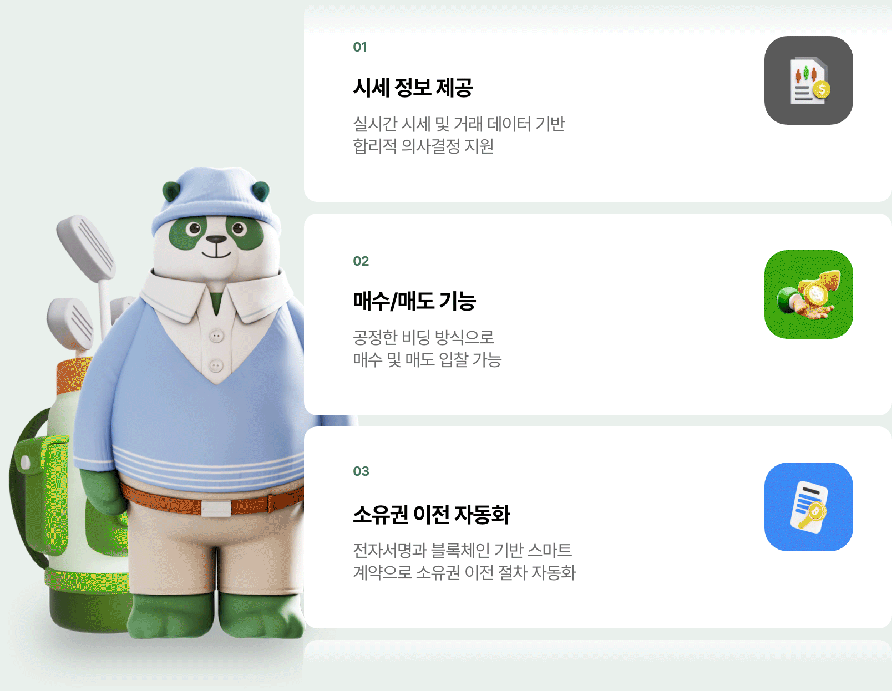Screen dimensions: 892x691
Task: Click the '공정한 비딩 방식으로' description text
Action: [423, 337]
